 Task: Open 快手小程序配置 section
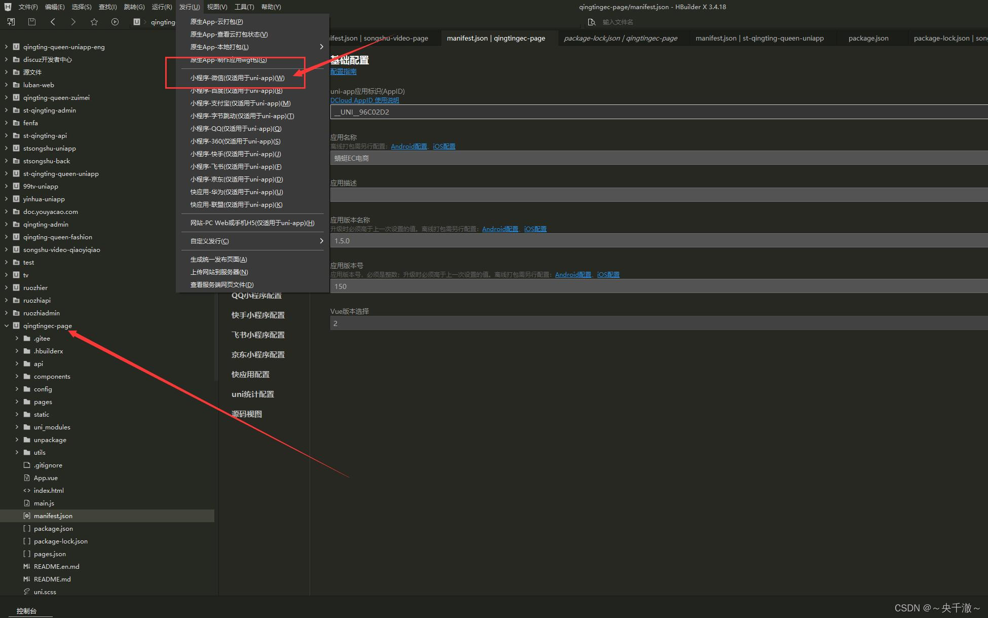pyautogui.click(x=258, y=315)
